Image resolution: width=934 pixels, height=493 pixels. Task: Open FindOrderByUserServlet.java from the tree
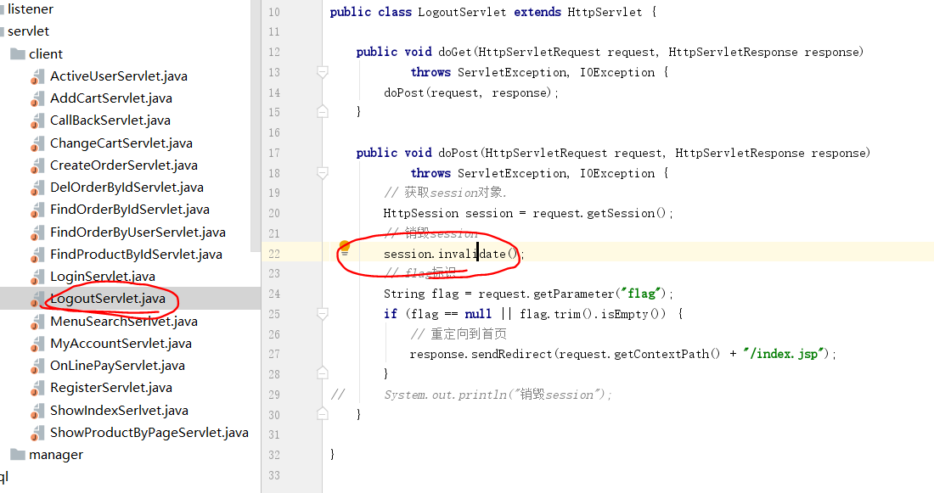[x=138, y=232]
